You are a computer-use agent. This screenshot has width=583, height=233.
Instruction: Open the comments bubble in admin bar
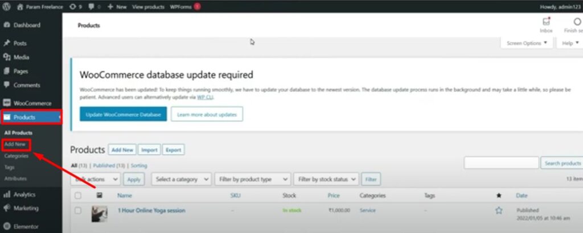pos(95,7)
